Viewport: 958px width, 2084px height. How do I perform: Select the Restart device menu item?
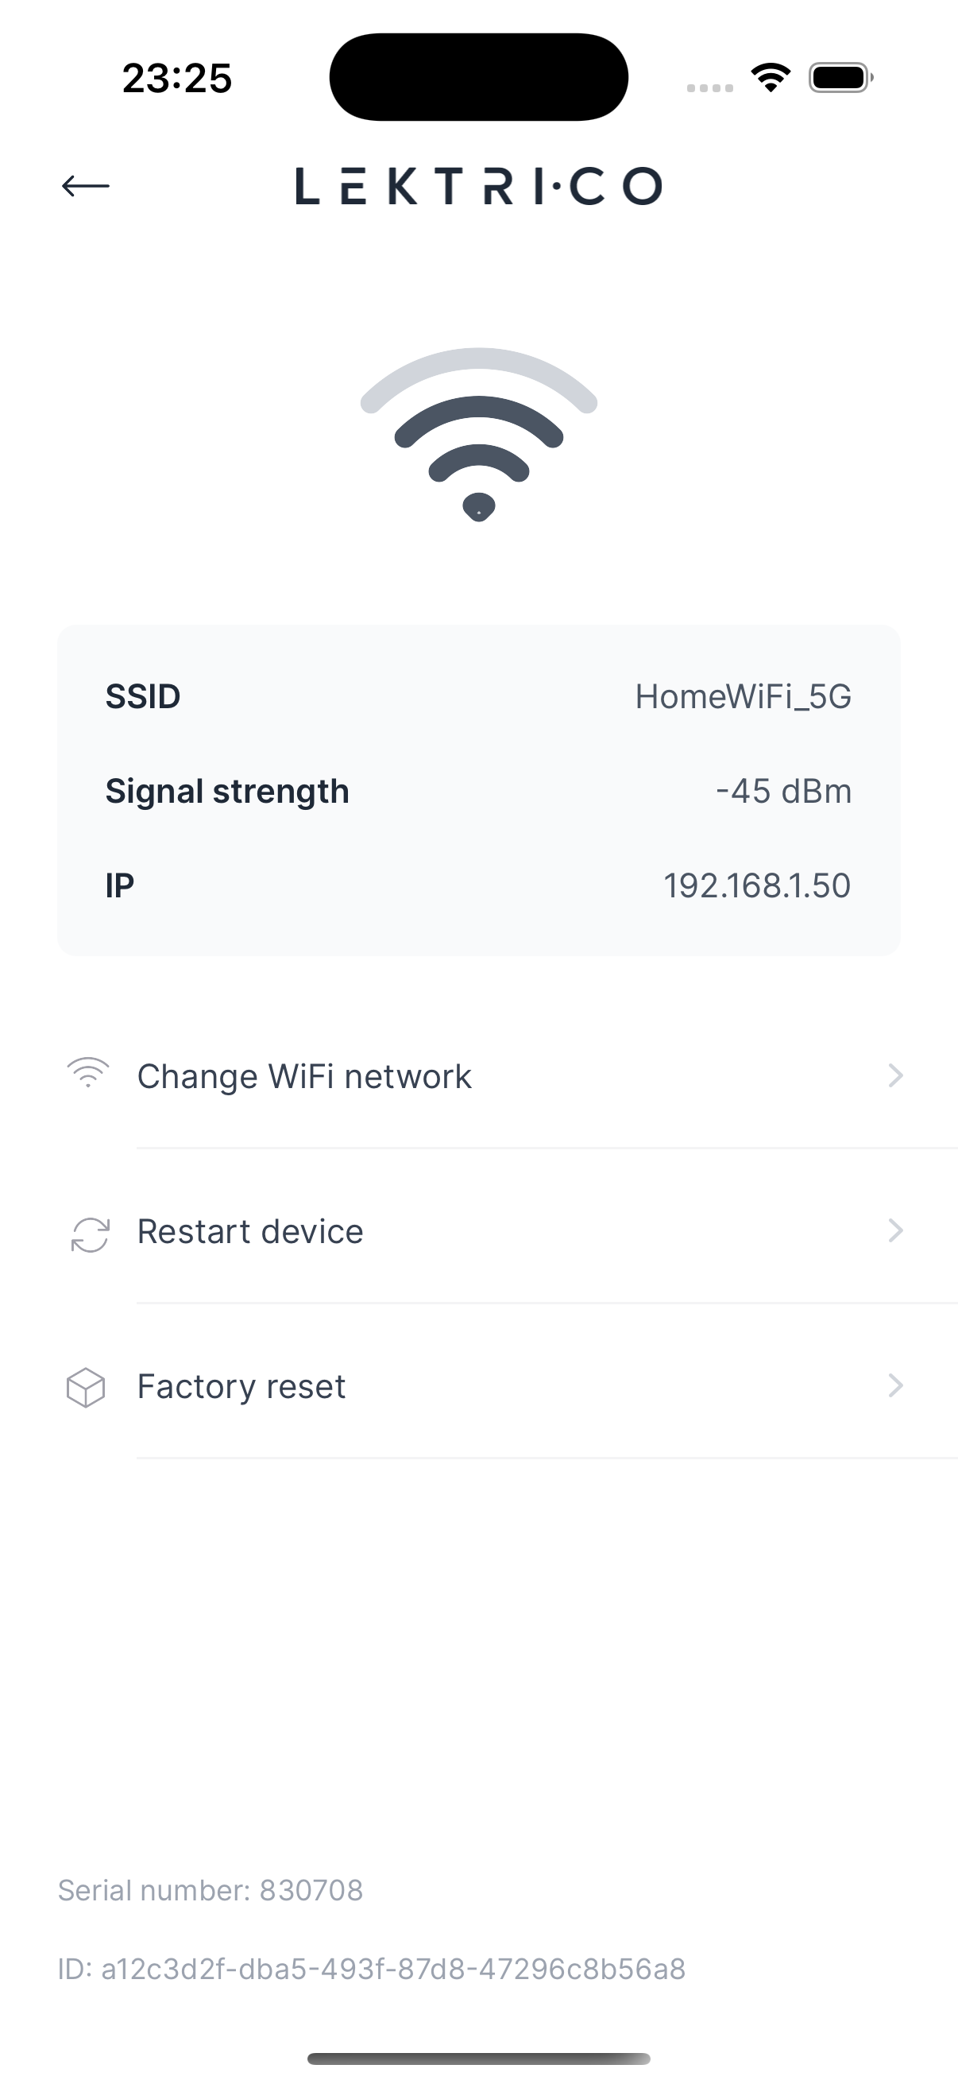[x=250, y=1231]
